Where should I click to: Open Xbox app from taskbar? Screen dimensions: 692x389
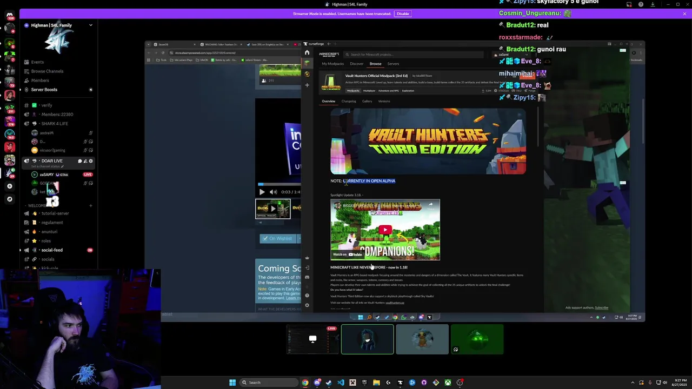click(448, 383)
